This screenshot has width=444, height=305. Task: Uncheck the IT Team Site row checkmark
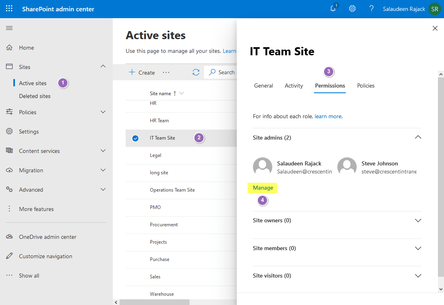(x=135, y=138)
